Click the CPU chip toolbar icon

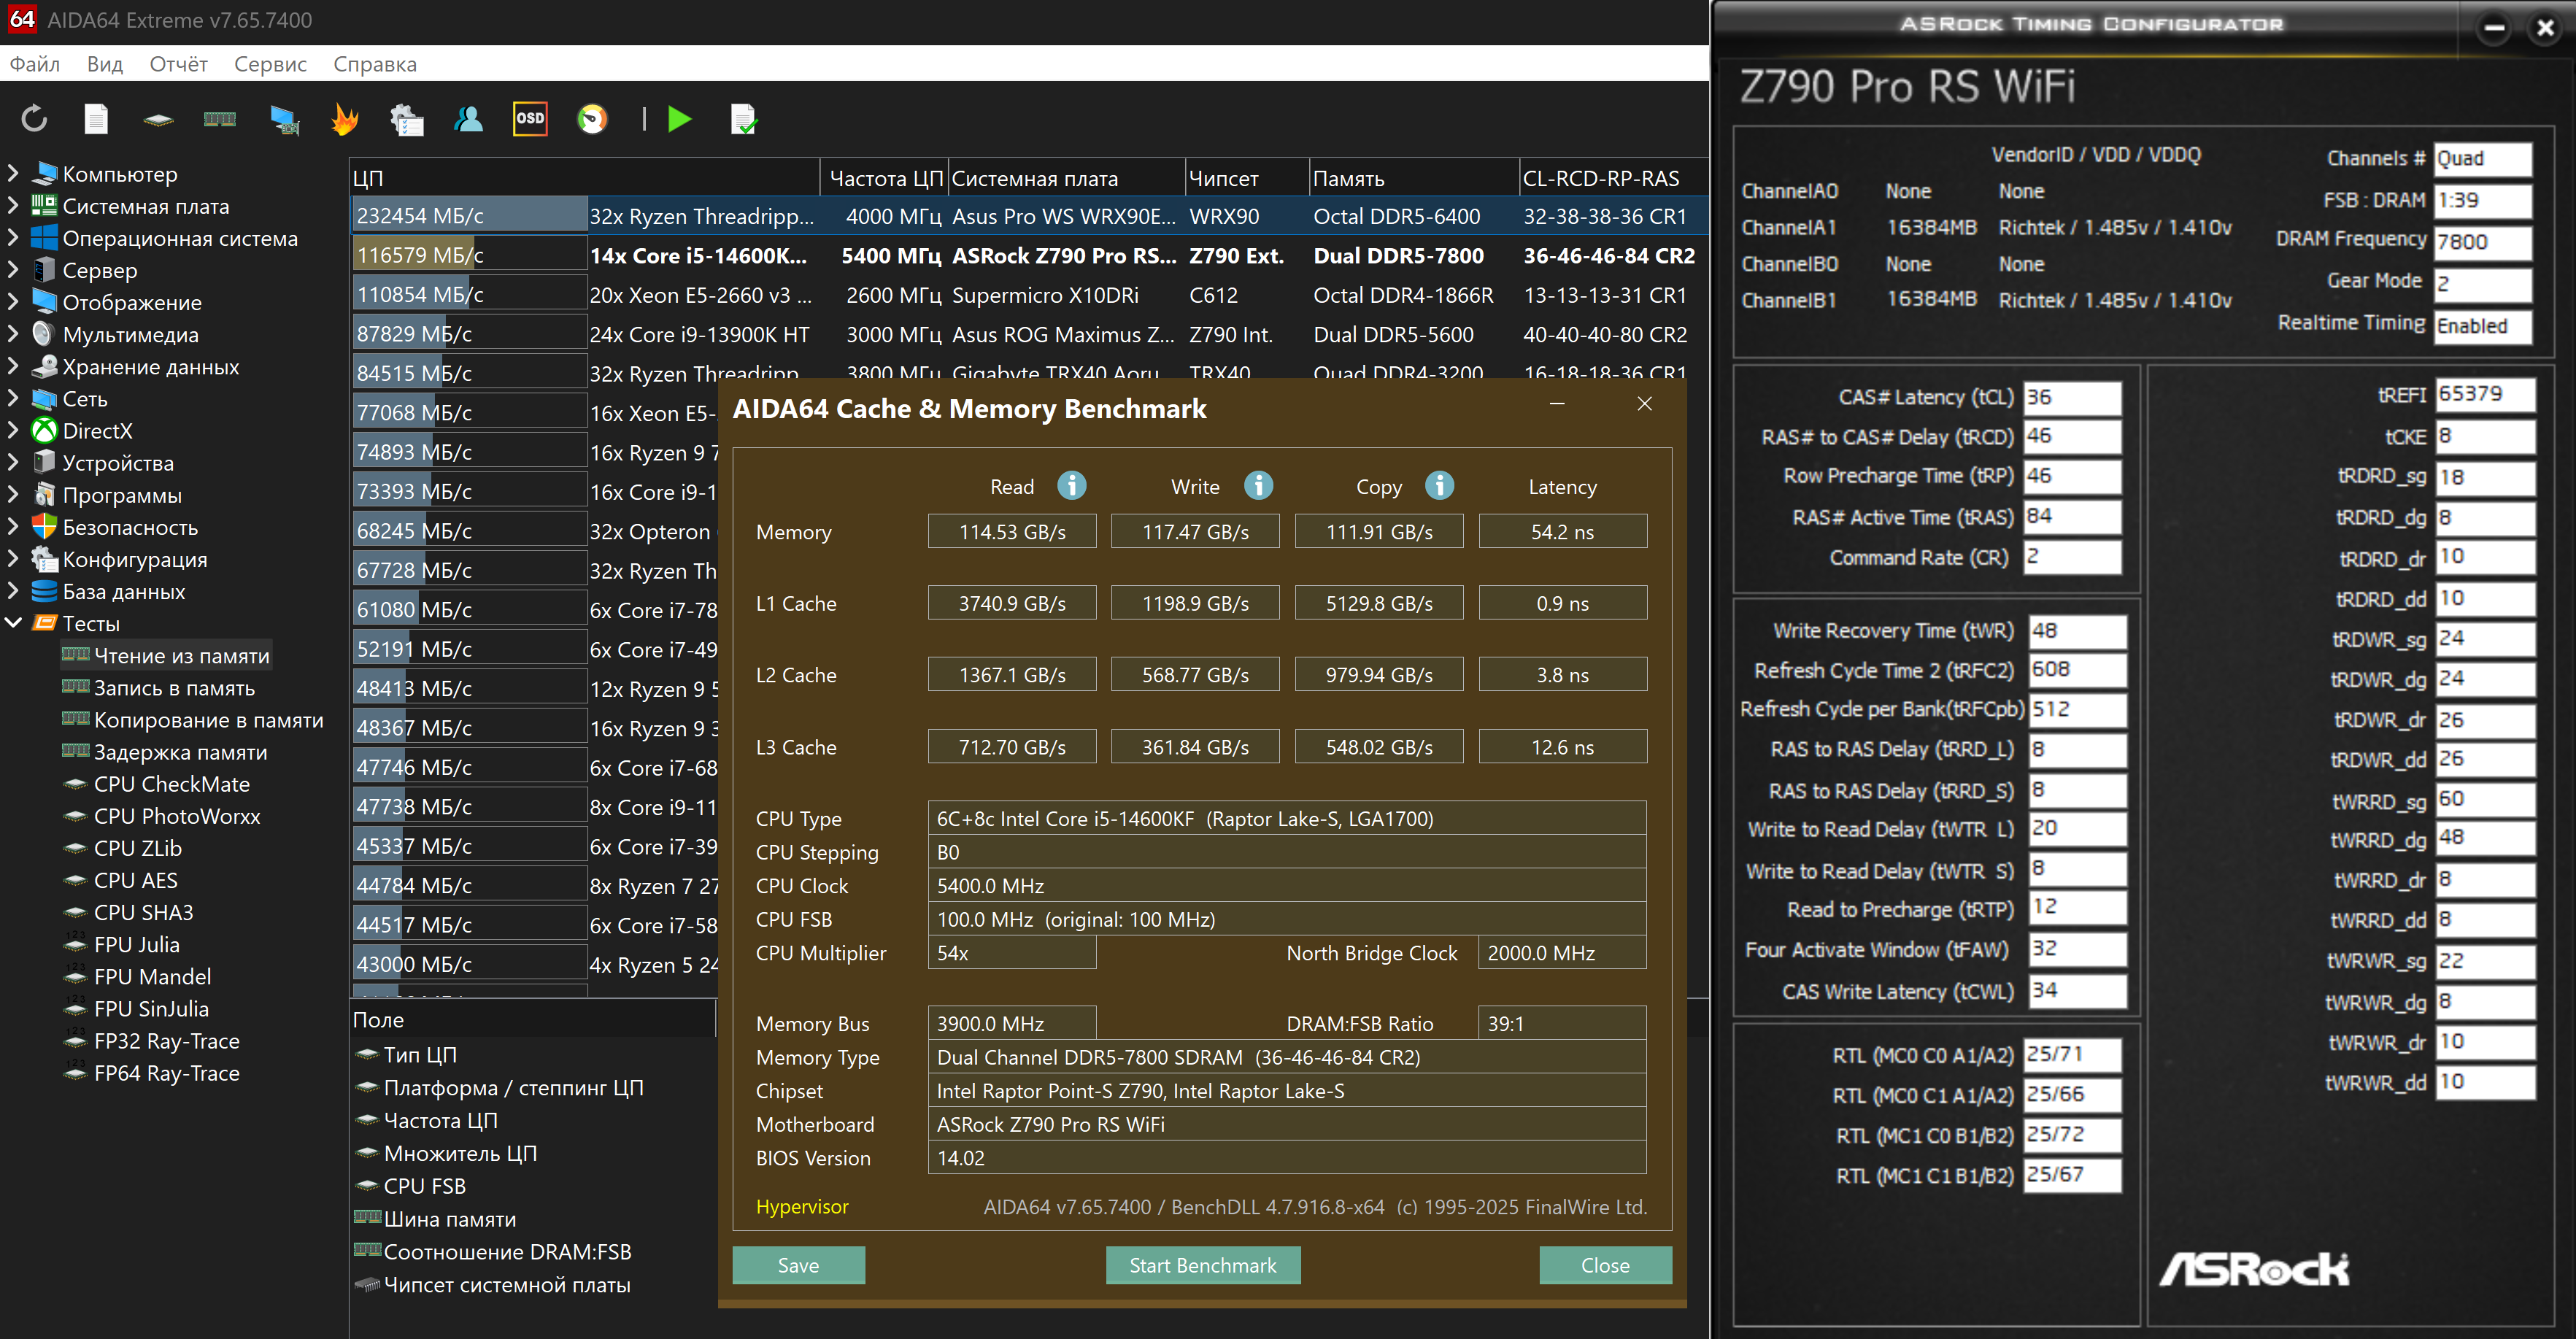(158, 119)
